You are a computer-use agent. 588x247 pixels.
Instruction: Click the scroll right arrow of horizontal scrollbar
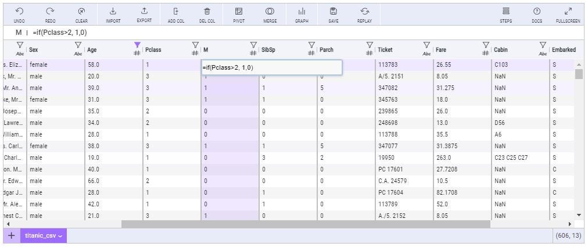[570, 224]
